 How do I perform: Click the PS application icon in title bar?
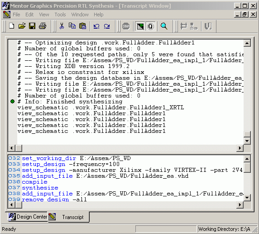click(x=5, y=6)
